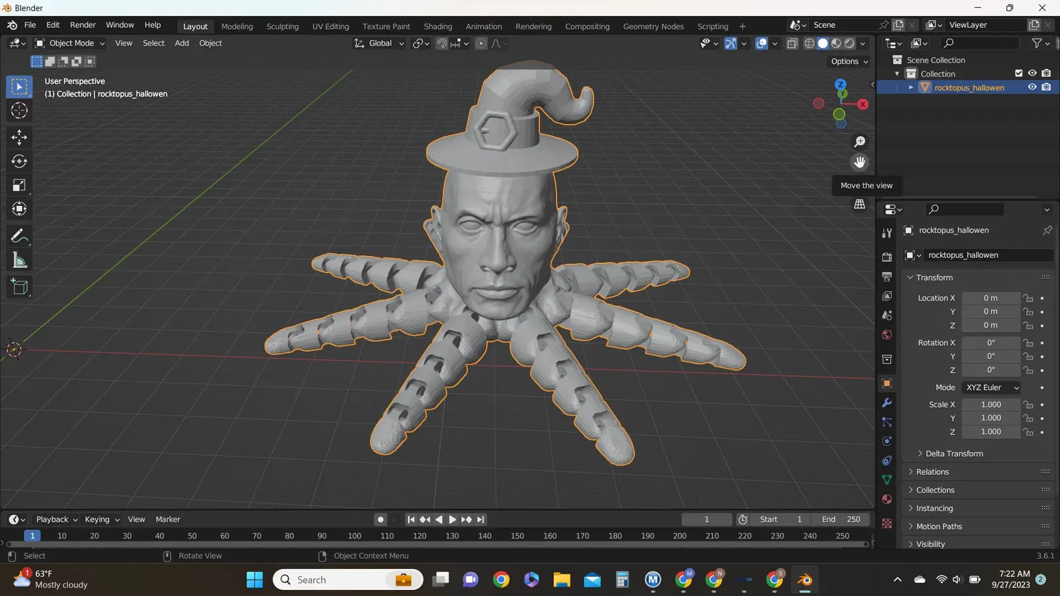Viewport: 1060px width, 596px height.
Task: Switch to the Sculpting workspace tab
Action: tap(282, 26)
